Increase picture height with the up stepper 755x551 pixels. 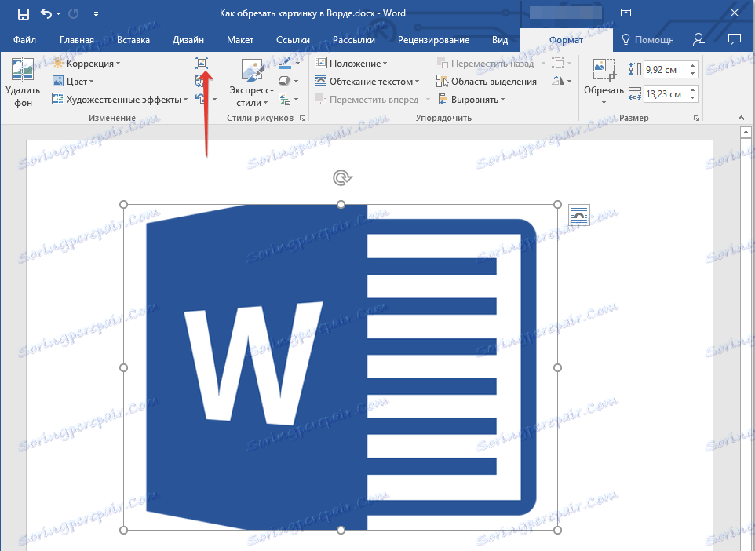[x=692, y=66]
